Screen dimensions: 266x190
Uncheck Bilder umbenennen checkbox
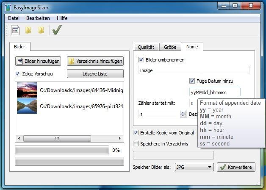tap(141, 60)
